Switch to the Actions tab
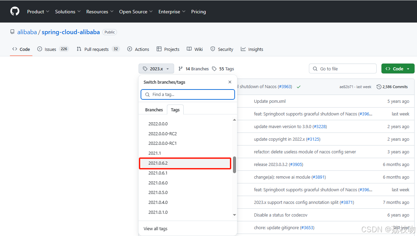417x236 pixels. pyautogui.click(x=138, y=49)
